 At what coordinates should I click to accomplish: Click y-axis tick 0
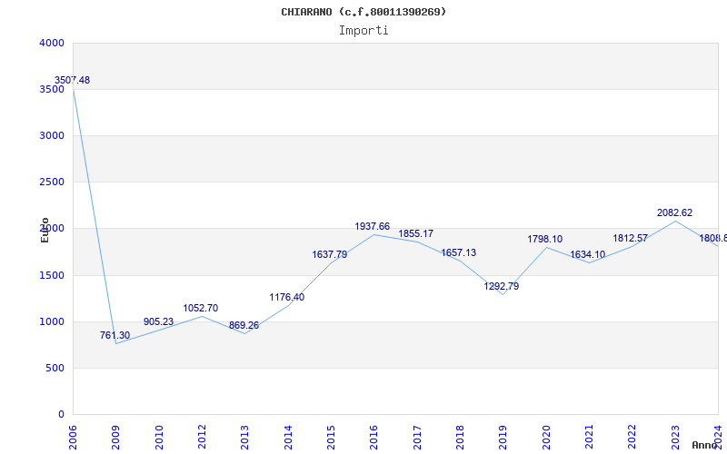[61, 415]
